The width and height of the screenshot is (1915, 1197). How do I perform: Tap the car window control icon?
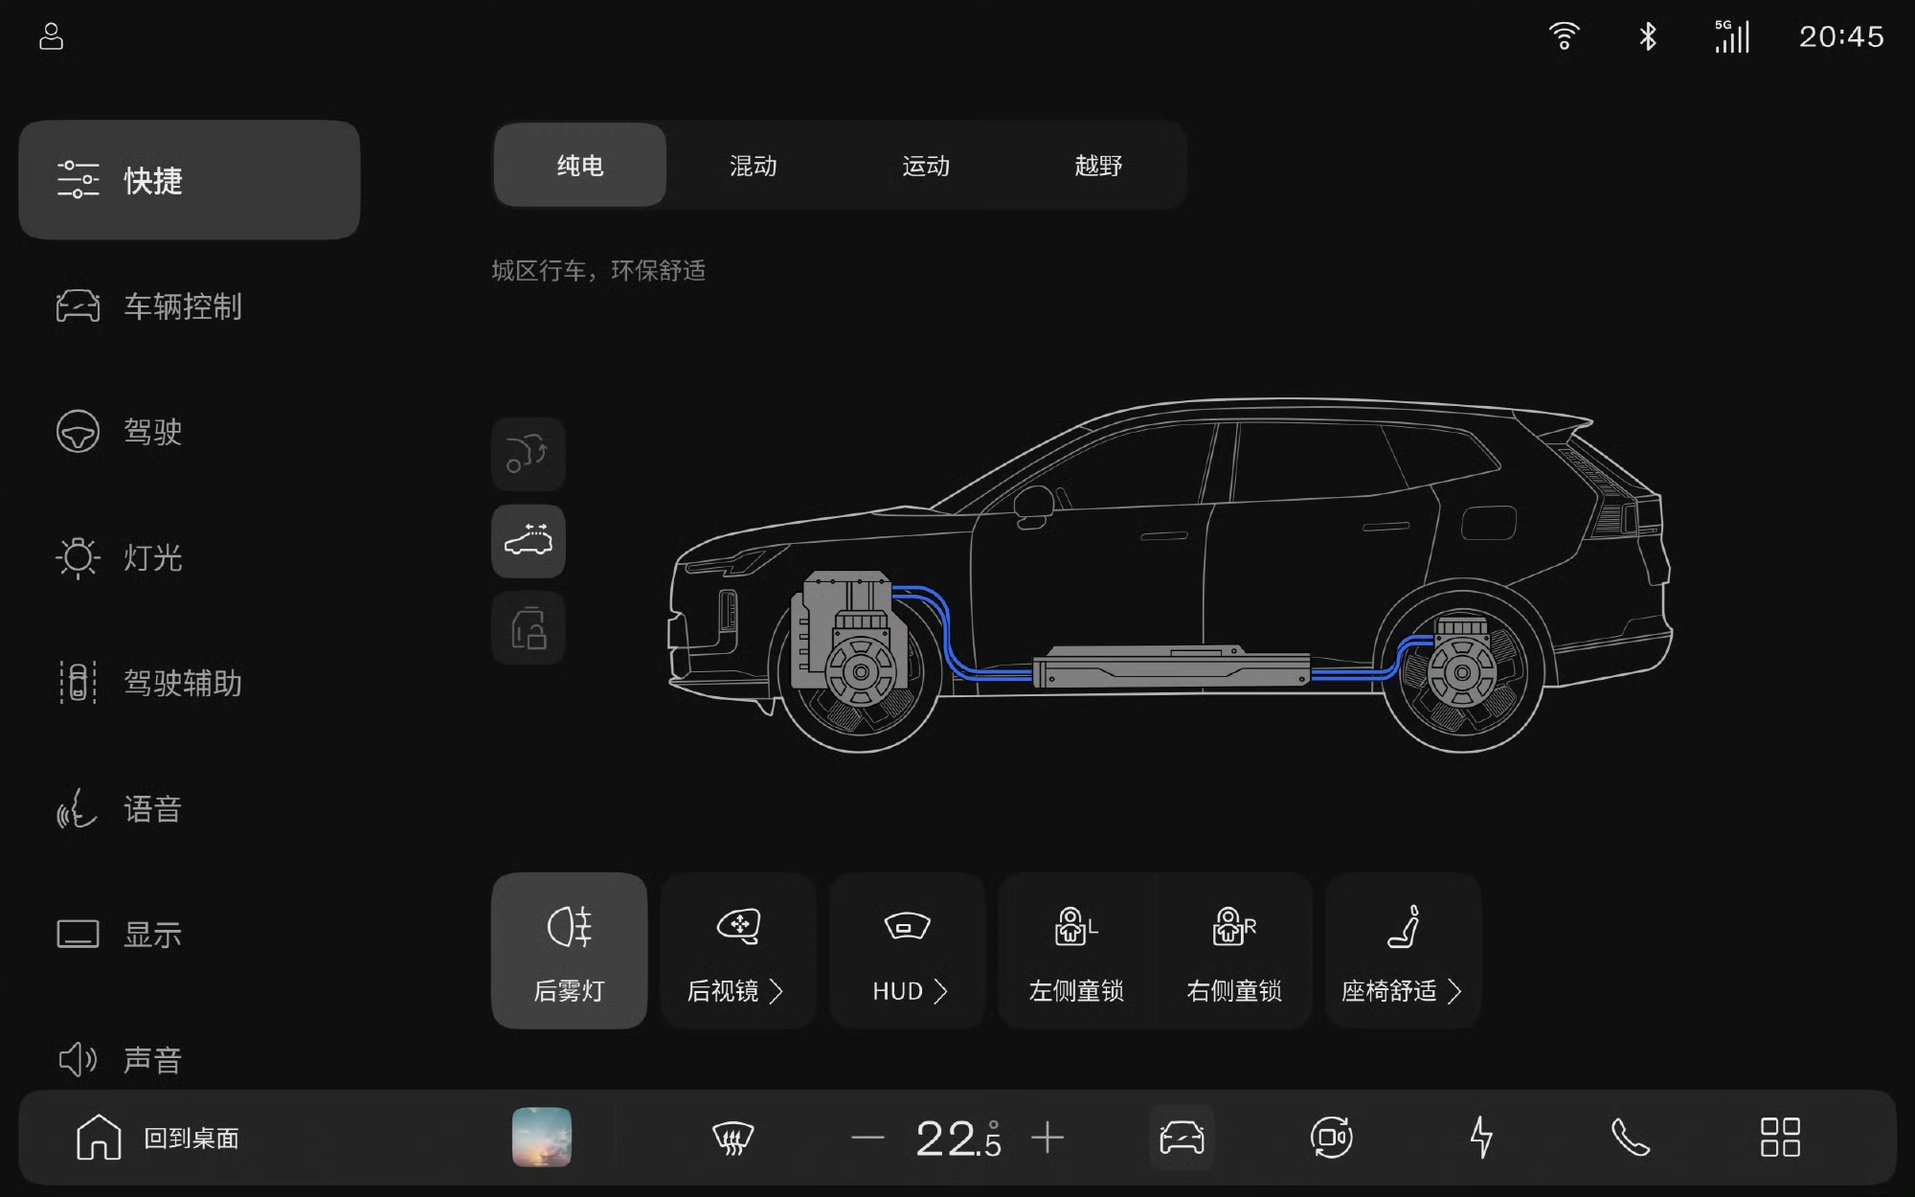(x=529, y=541)
